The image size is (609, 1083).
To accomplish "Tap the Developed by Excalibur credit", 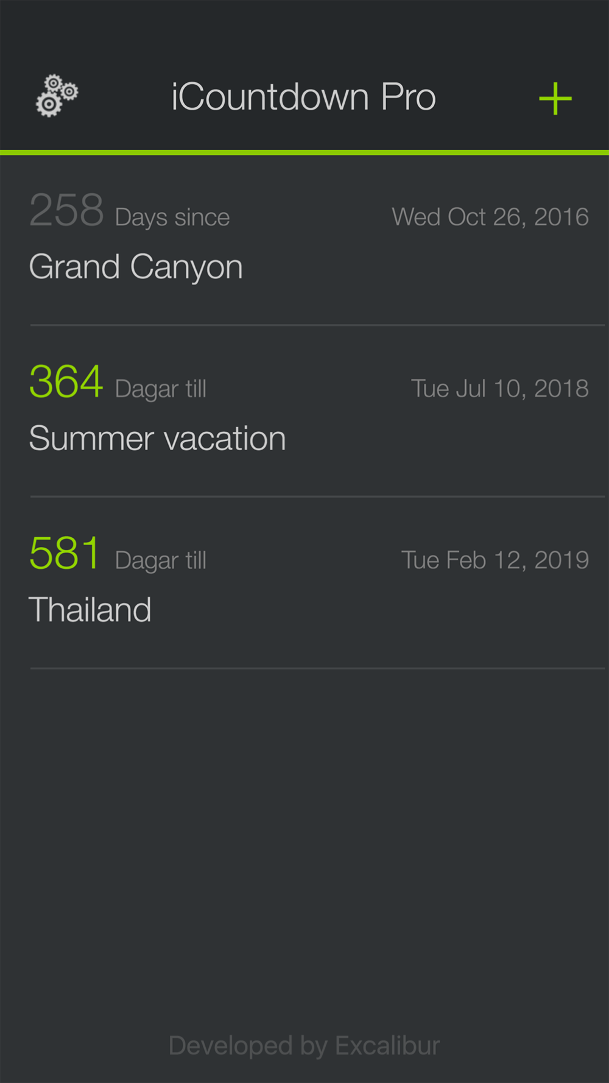I will point(304,1045).
